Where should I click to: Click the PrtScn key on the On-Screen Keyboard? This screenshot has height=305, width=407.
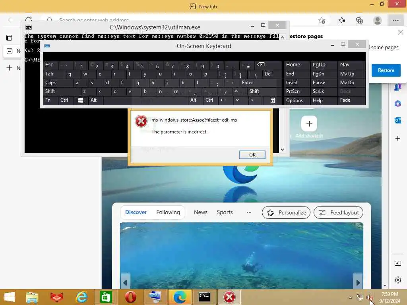click(x=297, y=91)
